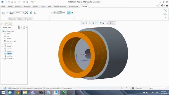Switch to the View ribbon tab
The height and width of the screenshot is (95, 169).
tap(50, 6)
